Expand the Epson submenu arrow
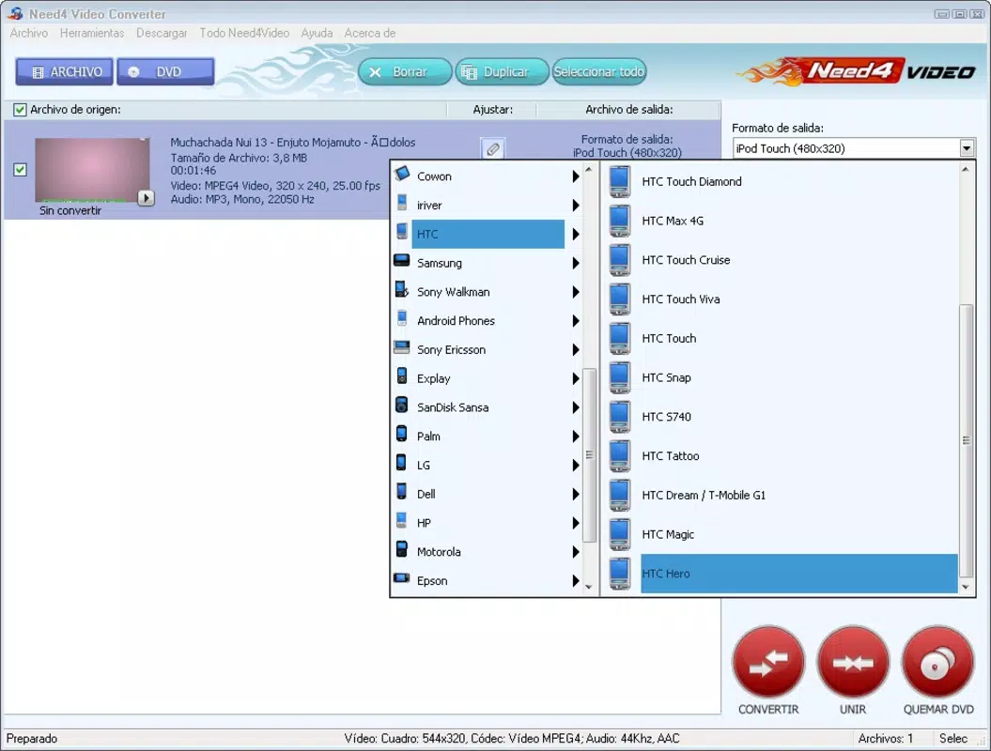991x751 pixels. (576, 580)
